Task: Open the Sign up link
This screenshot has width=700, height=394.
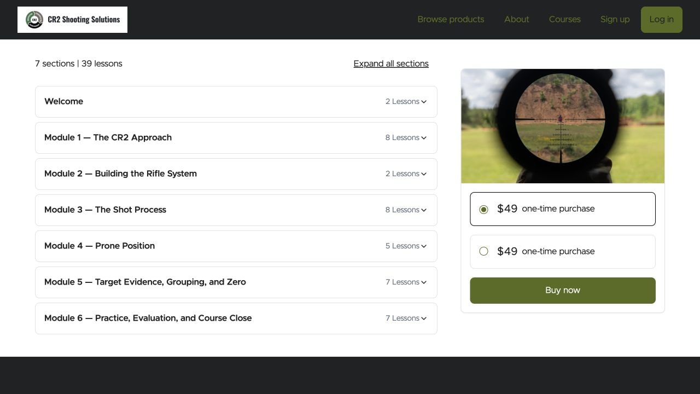Action: point(615,20)
